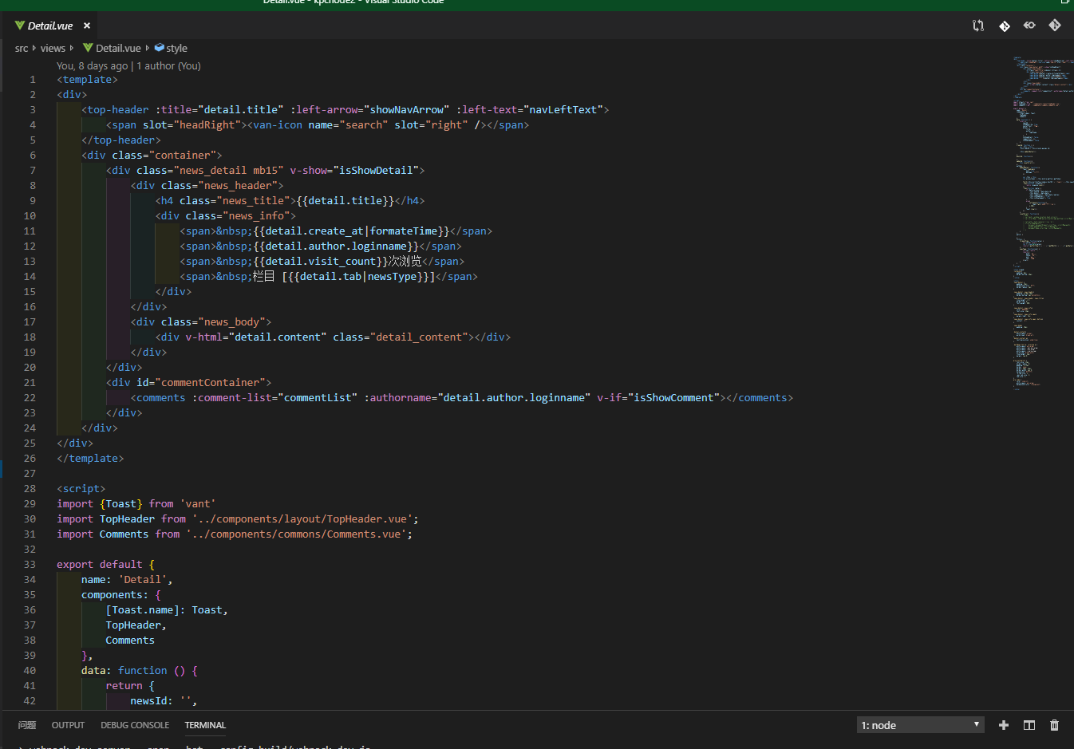The image size is (1074, 749).
Task: Click 'newsType' filter on line 14
Action: (x=392, y=276)
